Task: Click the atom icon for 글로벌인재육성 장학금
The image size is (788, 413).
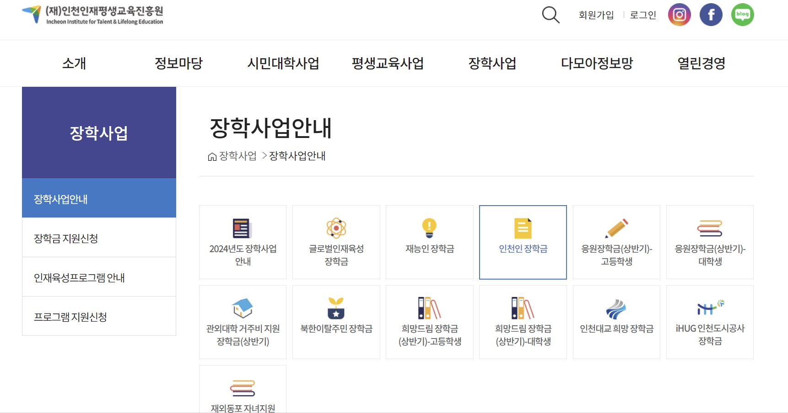Action: pos(336,229)
